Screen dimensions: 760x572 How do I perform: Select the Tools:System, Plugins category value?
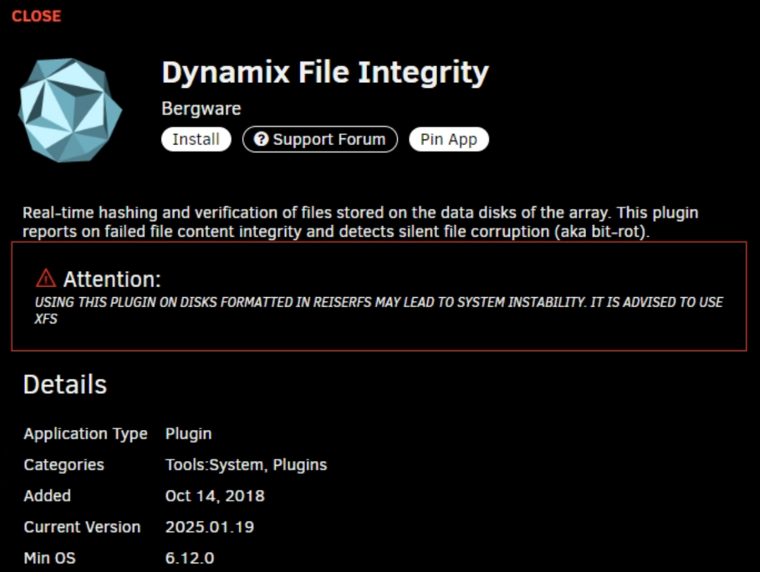[246, 464]
